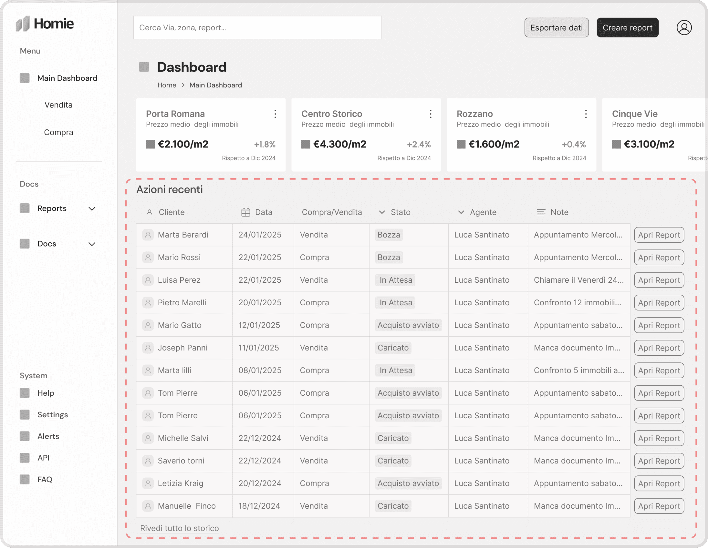708x548 pixels.
Task: Open the Cinque Vie price card
Action: tap(655, 135)
